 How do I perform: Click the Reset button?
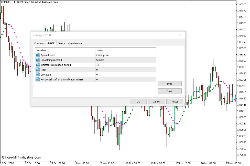point(175,101)
